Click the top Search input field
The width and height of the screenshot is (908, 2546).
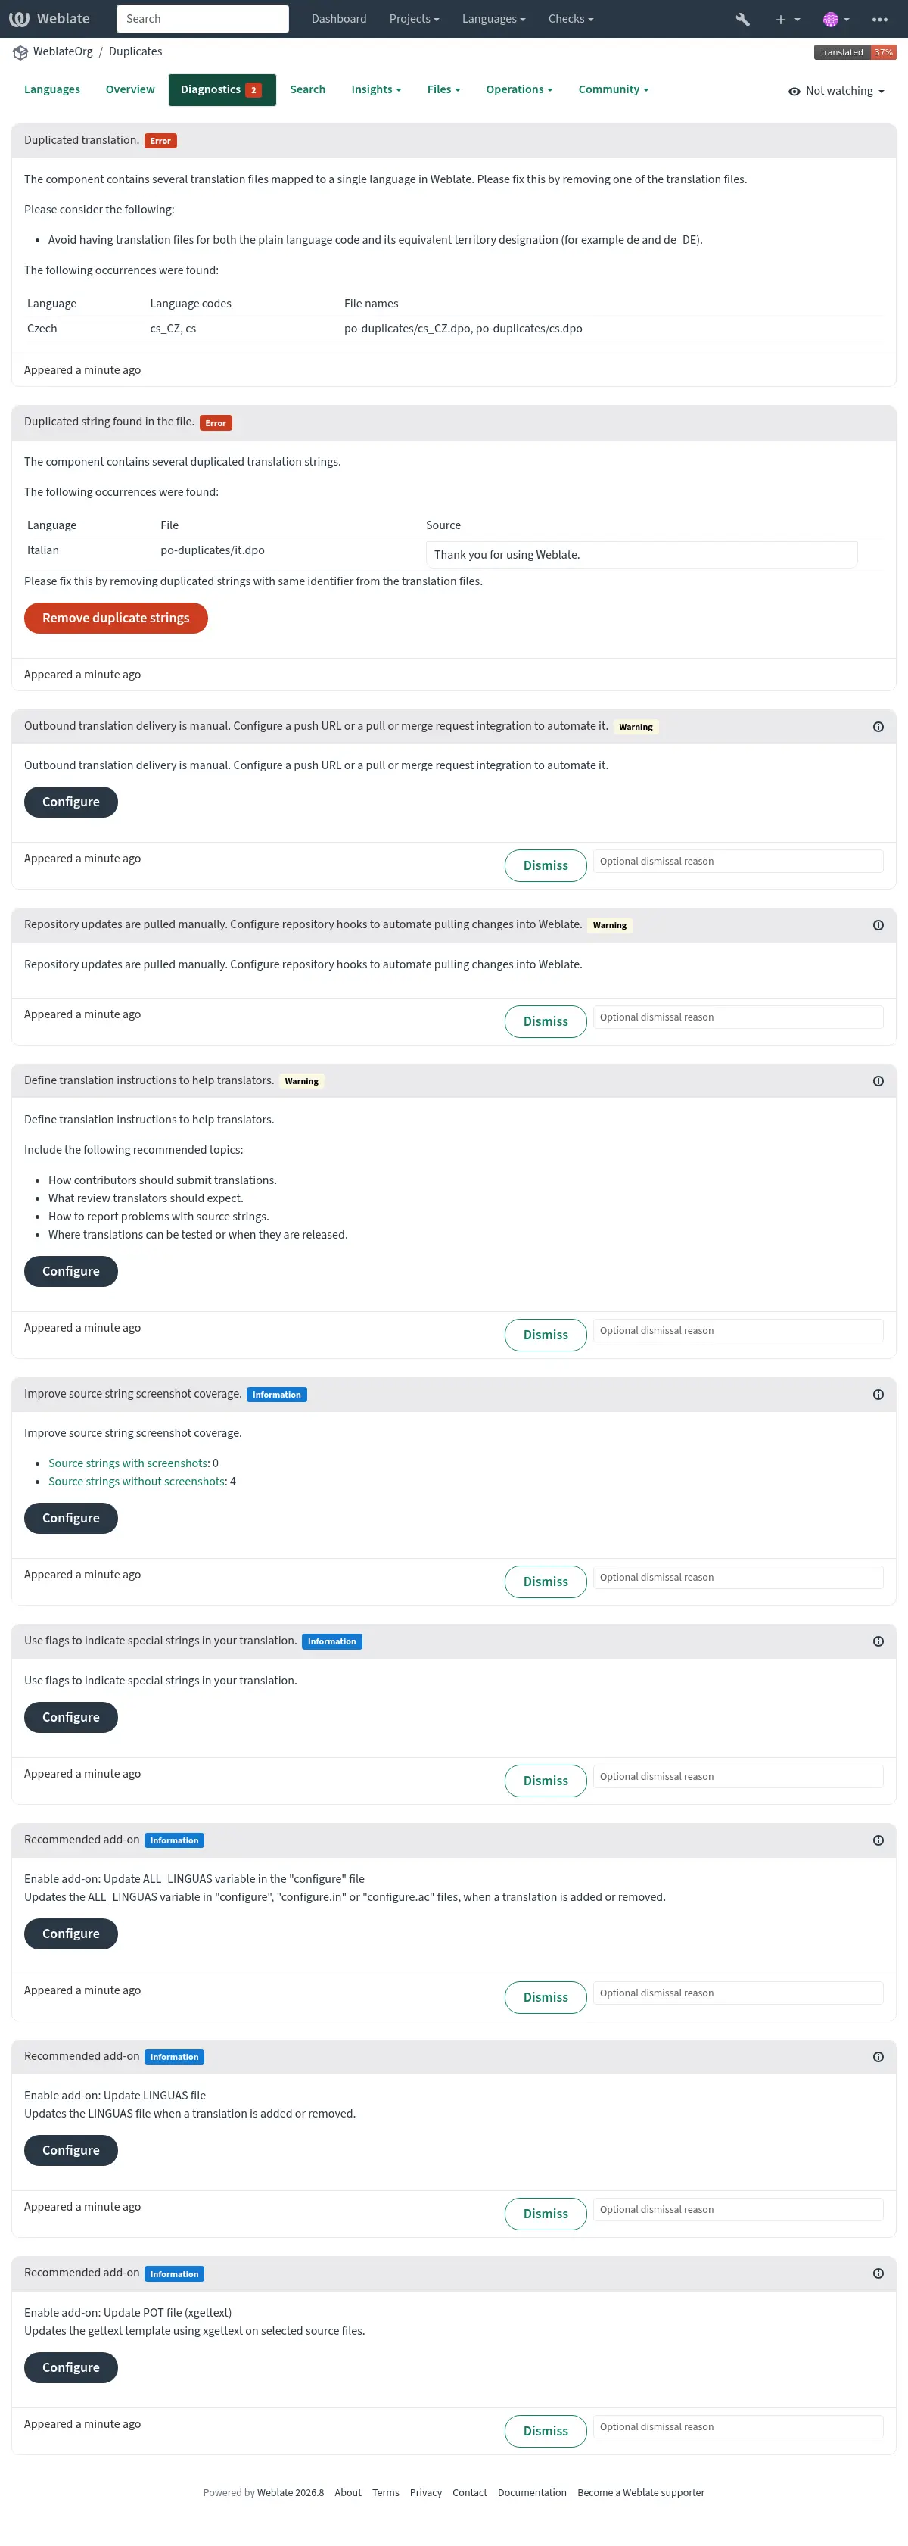[203, 19]
